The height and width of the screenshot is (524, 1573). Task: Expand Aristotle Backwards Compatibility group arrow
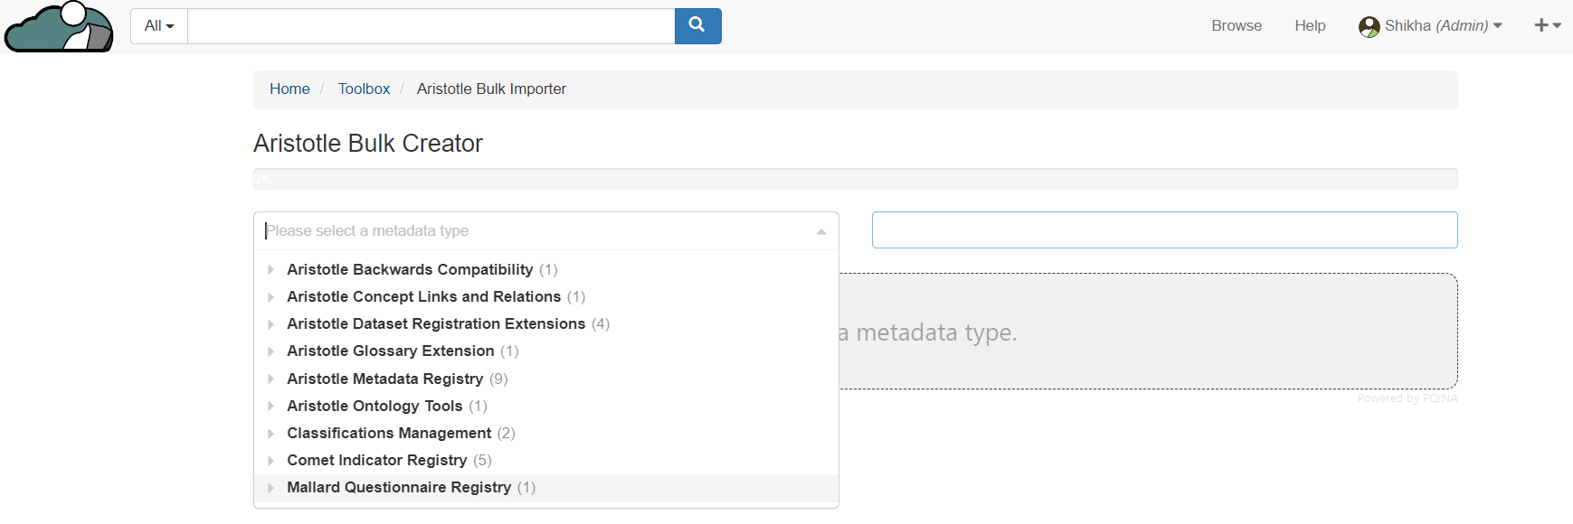pos(270,270)
